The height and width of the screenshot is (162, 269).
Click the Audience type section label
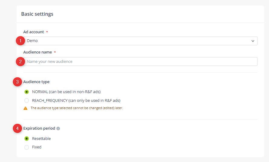(36, 82)
